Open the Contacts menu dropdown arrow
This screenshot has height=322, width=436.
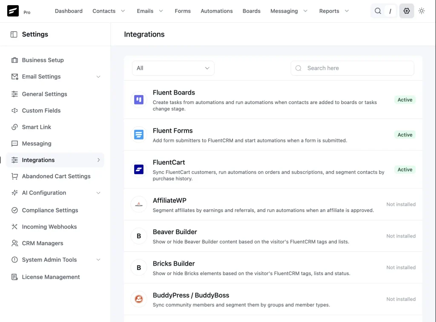coord(123,11)
